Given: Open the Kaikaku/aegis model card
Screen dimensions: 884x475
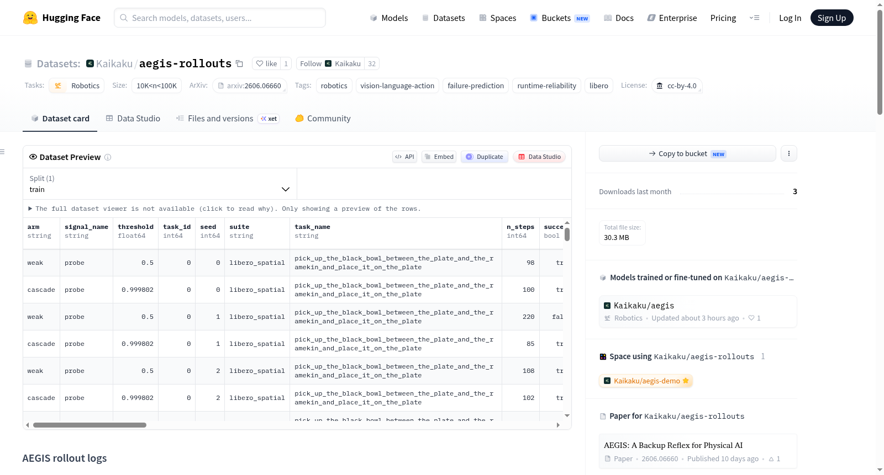Looking at the screenshot, I should pyautogui.click(x=698, y=312).
